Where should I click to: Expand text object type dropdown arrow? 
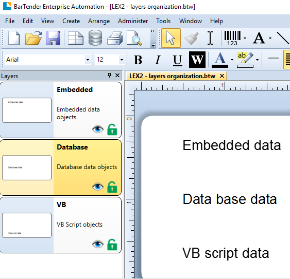click(270, 38)
